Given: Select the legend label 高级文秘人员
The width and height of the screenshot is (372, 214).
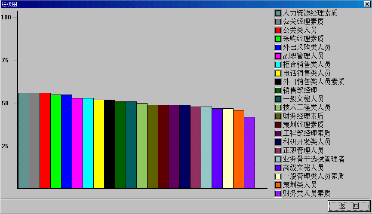Looking at the screenshot, I should pyautogui.click(x=303, y=168).
